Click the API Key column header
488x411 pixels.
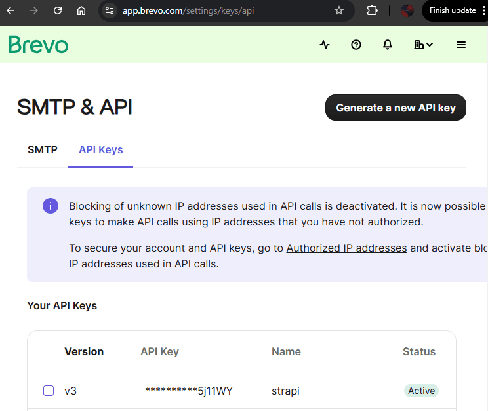pyautogui.click(x=159, y=351)
